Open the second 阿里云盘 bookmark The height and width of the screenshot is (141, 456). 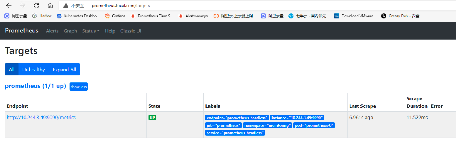pos(273,16)
